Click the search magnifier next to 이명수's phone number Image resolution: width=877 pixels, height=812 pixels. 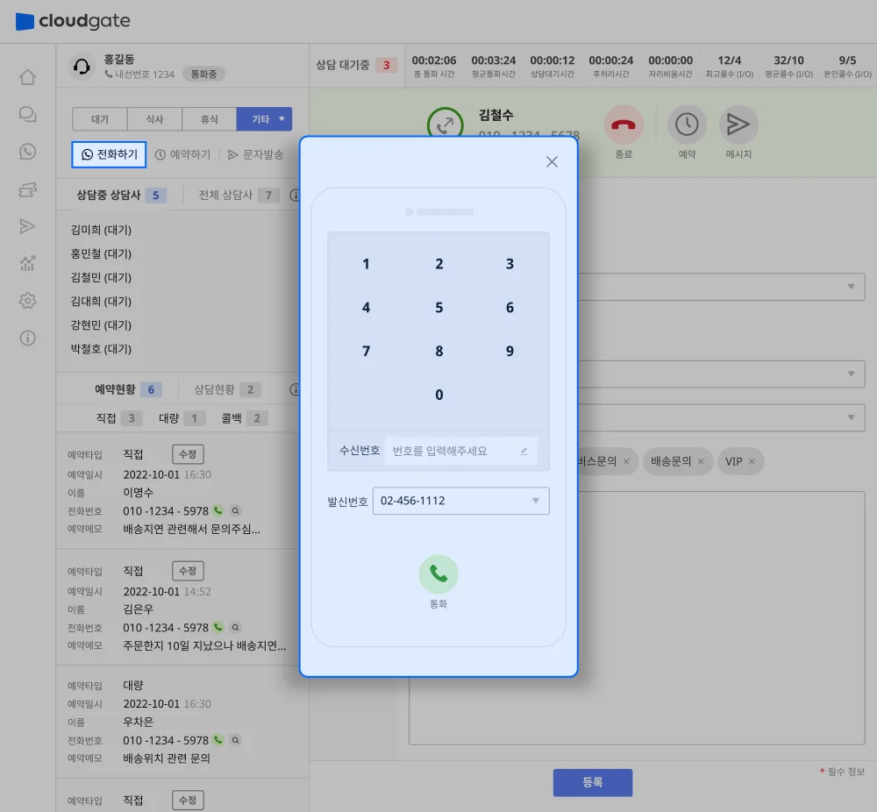click(x=234, y=509)
